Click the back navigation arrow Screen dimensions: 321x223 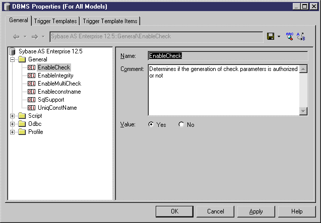(16, 37)
